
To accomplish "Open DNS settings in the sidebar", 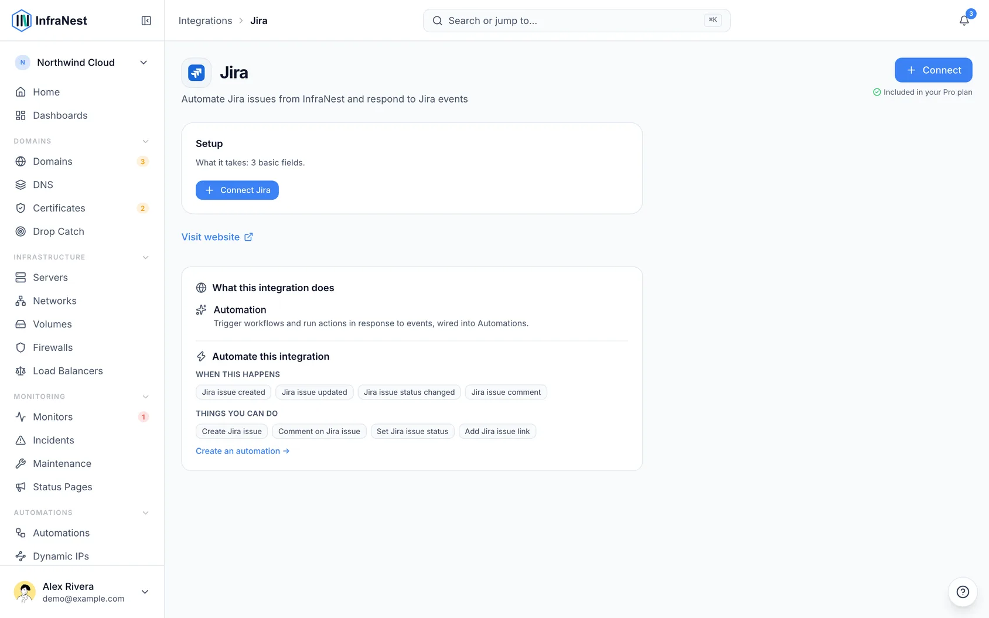I will pos(82,185).
